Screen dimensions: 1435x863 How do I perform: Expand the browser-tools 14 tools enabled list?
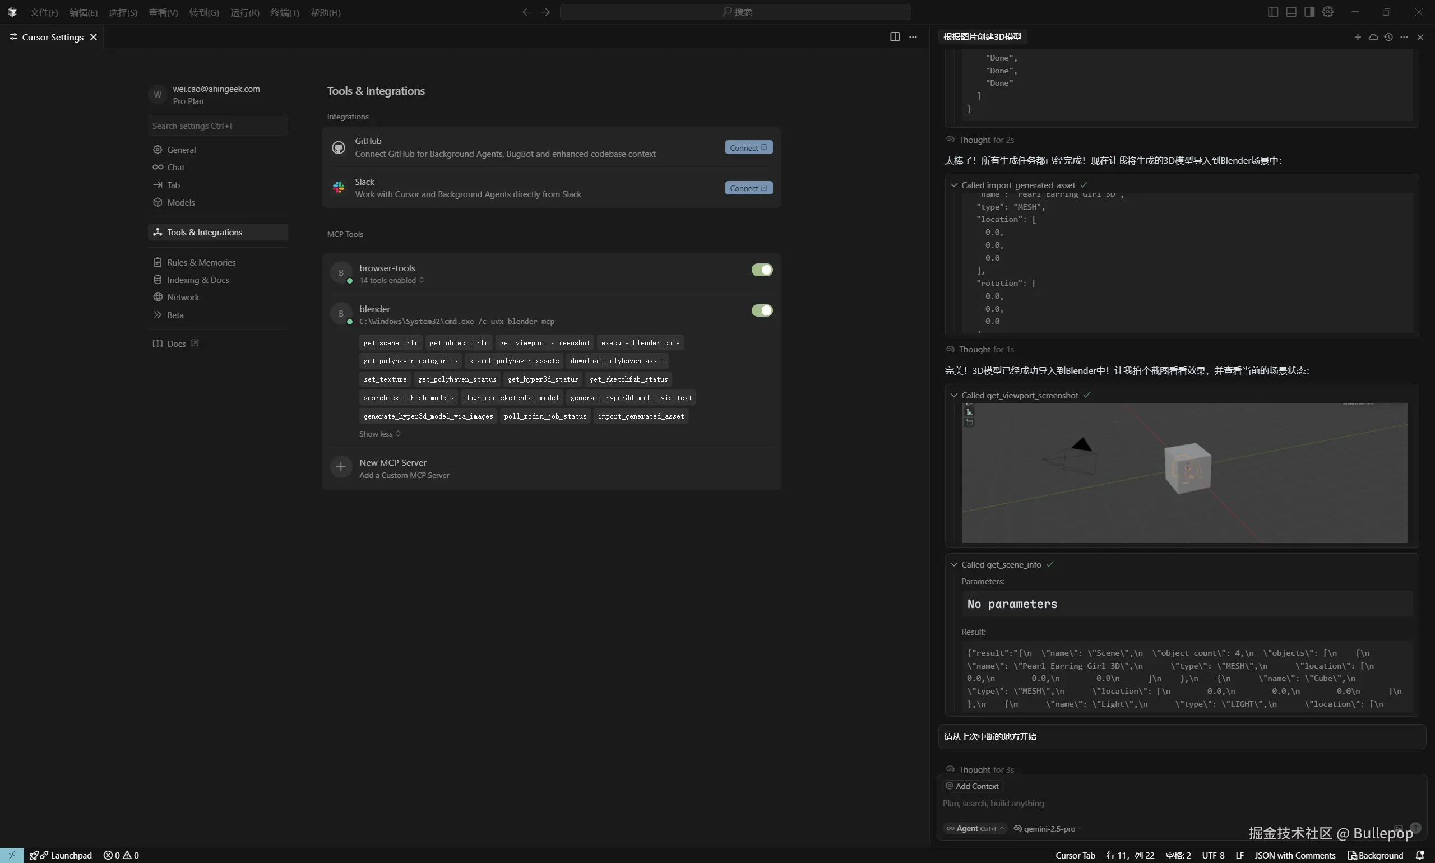[x=391, y=280]
